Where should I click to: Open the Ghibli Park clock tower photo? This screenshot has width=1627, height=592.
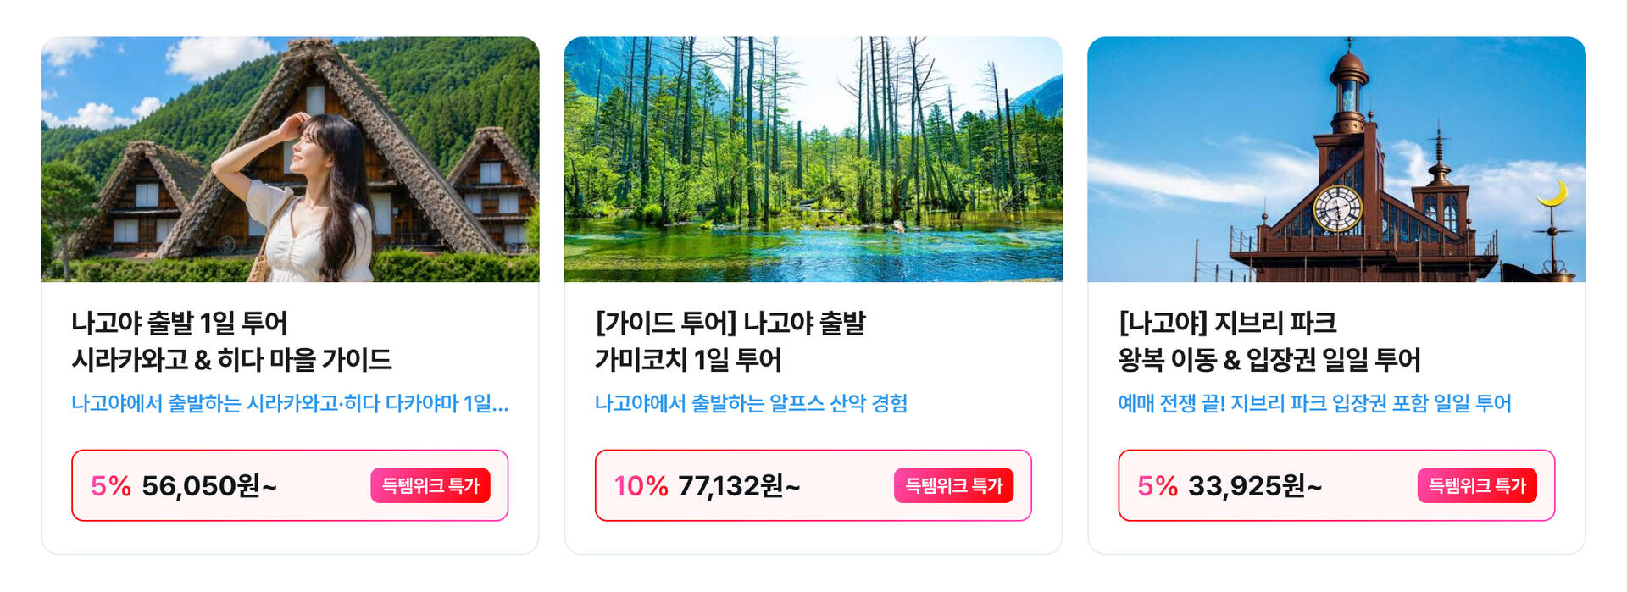click(1336, 159)
